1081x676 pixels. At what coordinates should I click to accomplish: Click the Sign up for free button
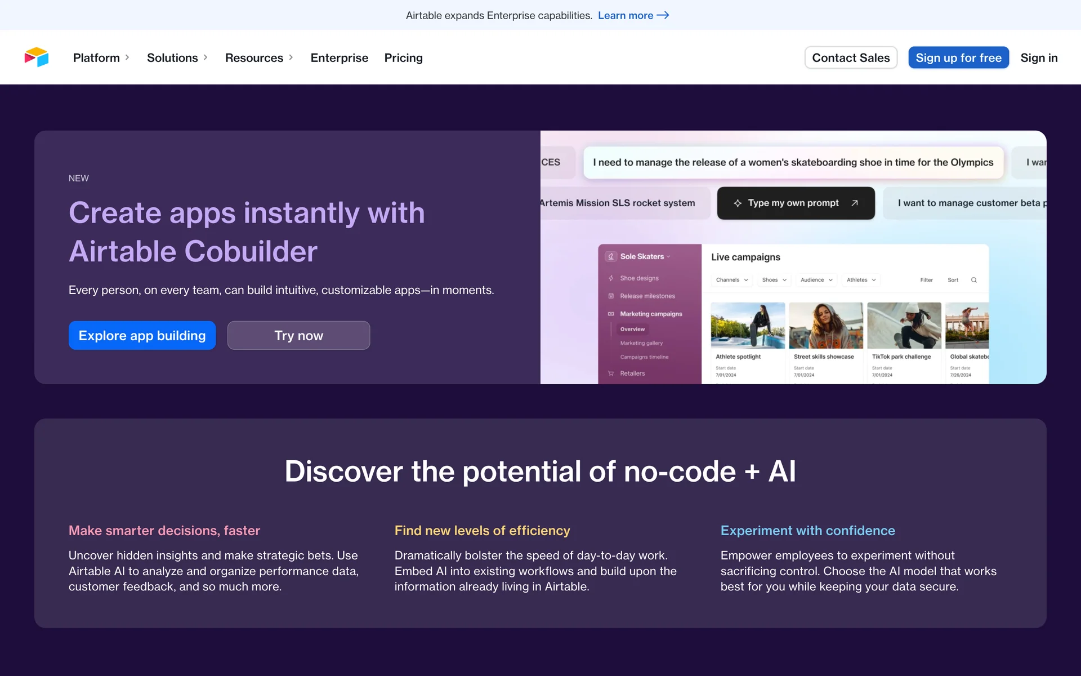click(x=958, y=58)
